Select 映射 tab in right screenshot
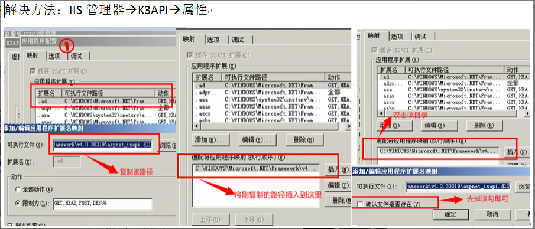This screenshot has height=229, width=535. (x=374, y=36)
